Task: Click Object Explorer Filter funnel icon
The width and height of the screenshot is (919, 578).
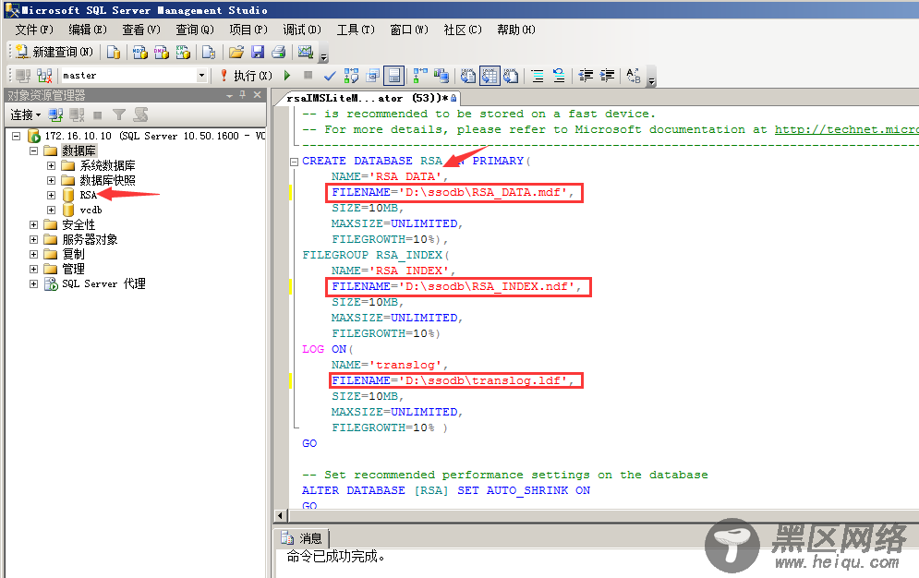Action: tap(119, 114)
